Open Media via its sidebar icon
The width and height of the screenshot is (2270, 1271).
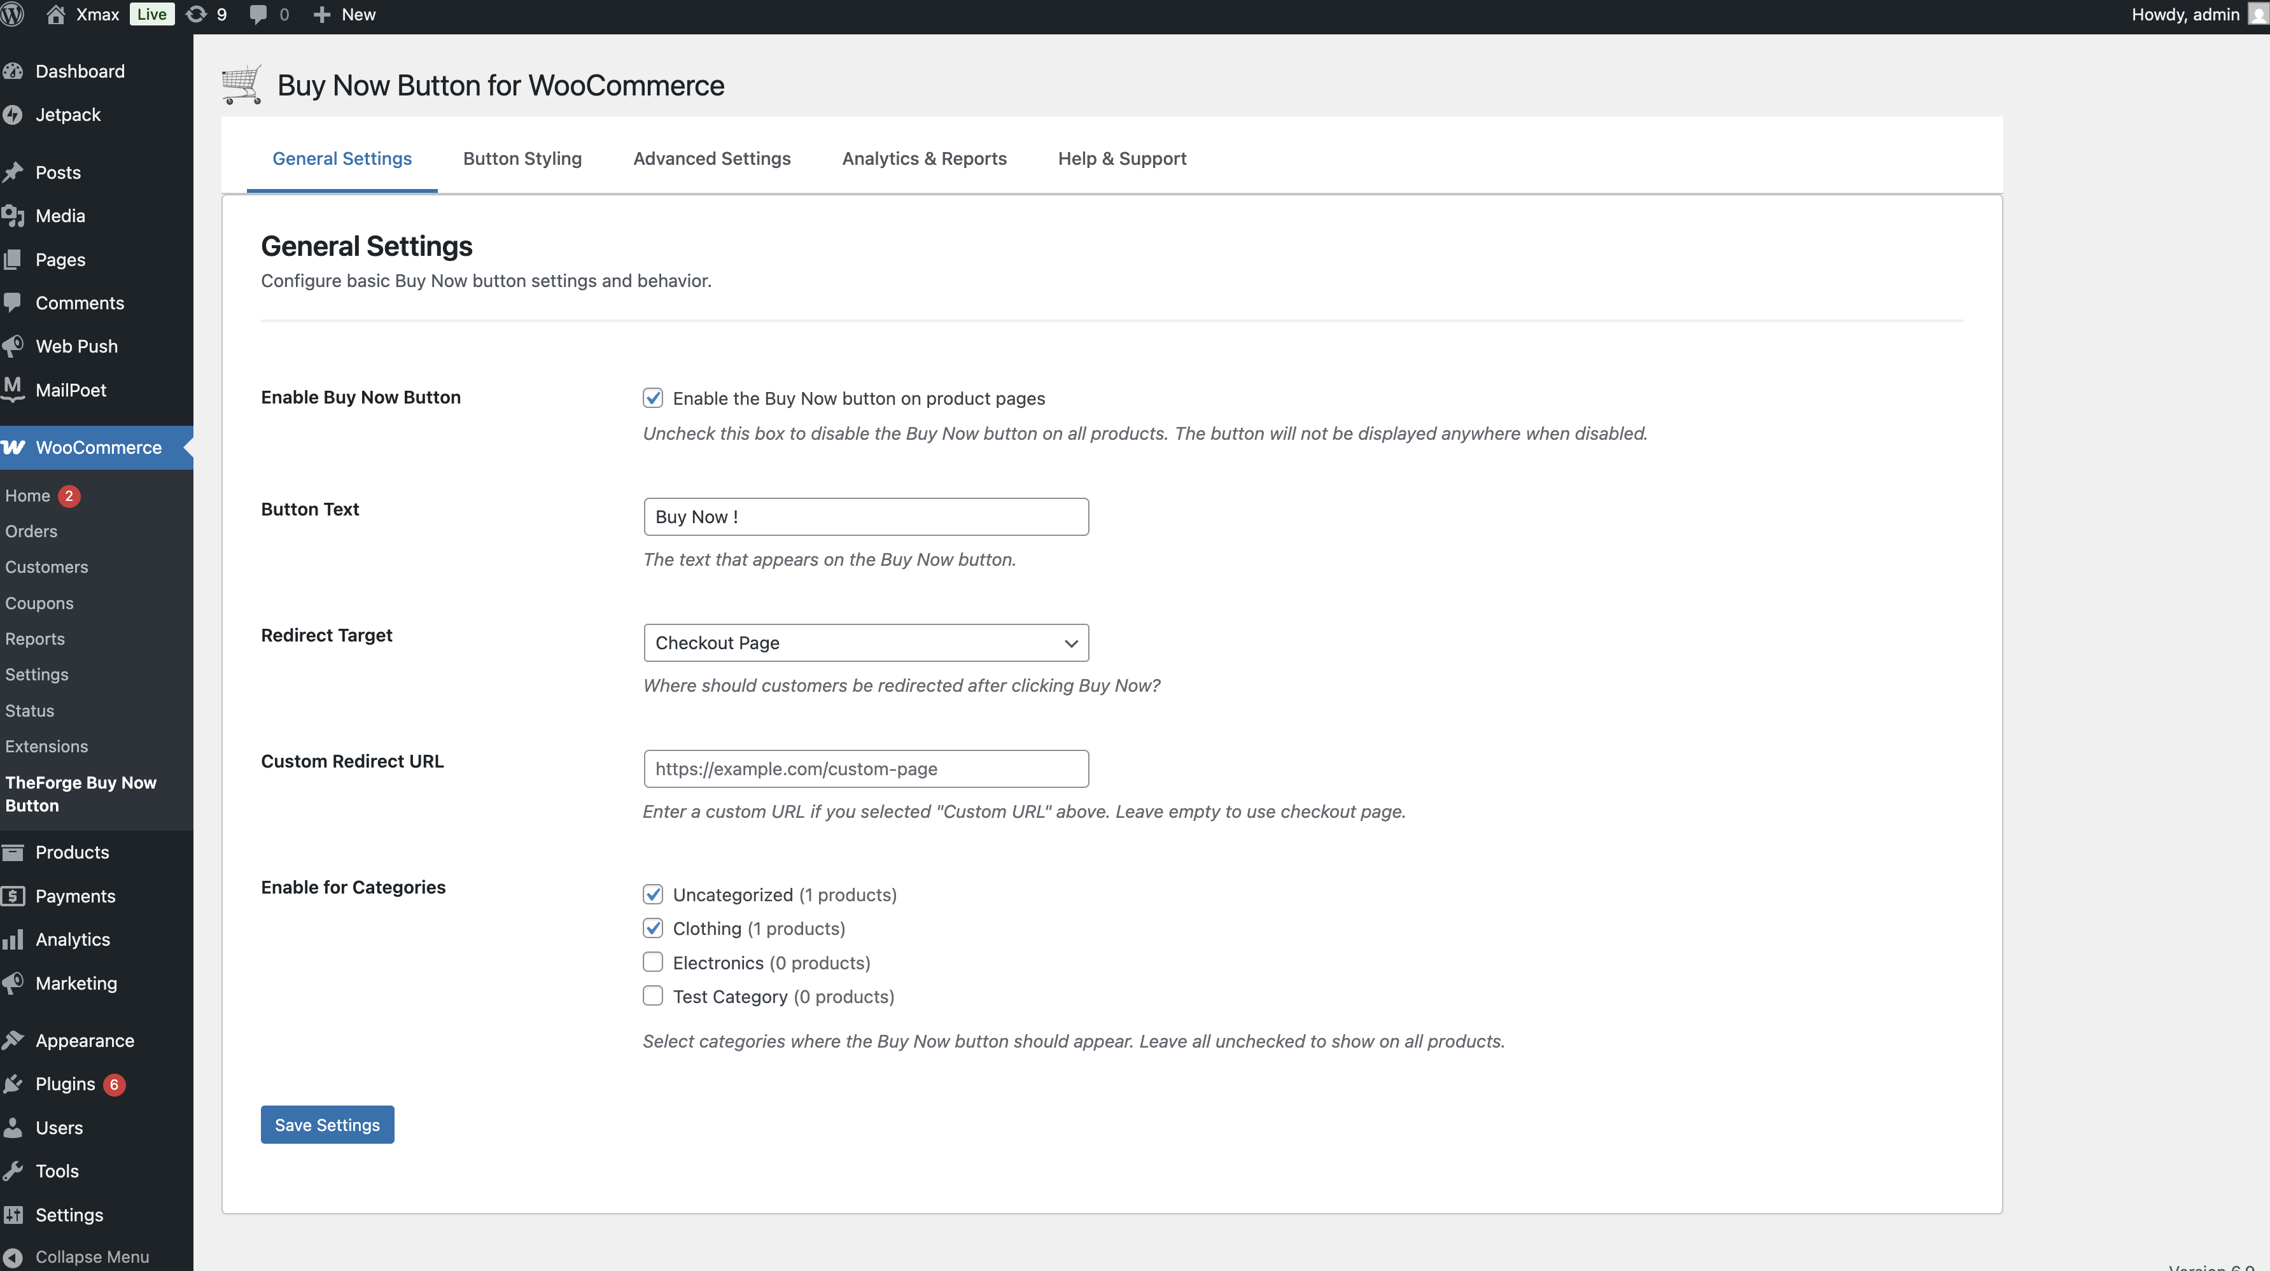tap(12, 216)
